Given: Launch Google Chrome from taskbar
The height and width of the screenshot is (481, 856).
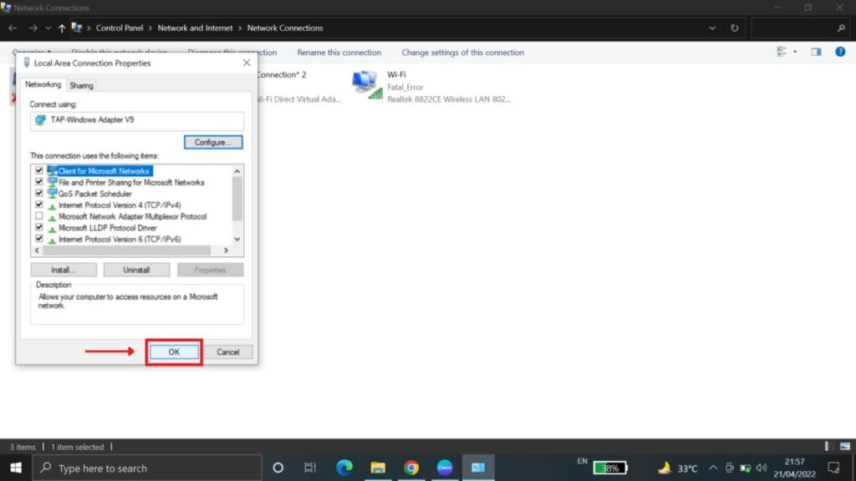Looking at the screenshot, I should [411, 468].
